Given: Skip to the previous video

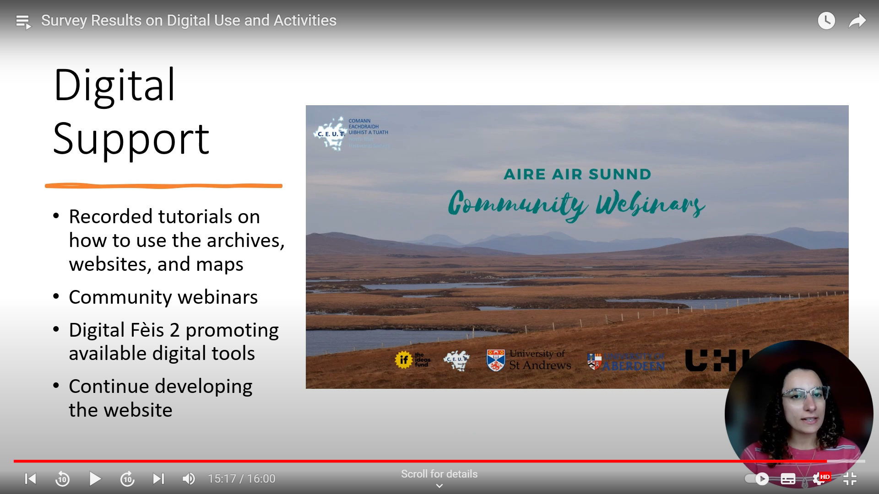Looking at the screenshot, I should click(30, 479).
